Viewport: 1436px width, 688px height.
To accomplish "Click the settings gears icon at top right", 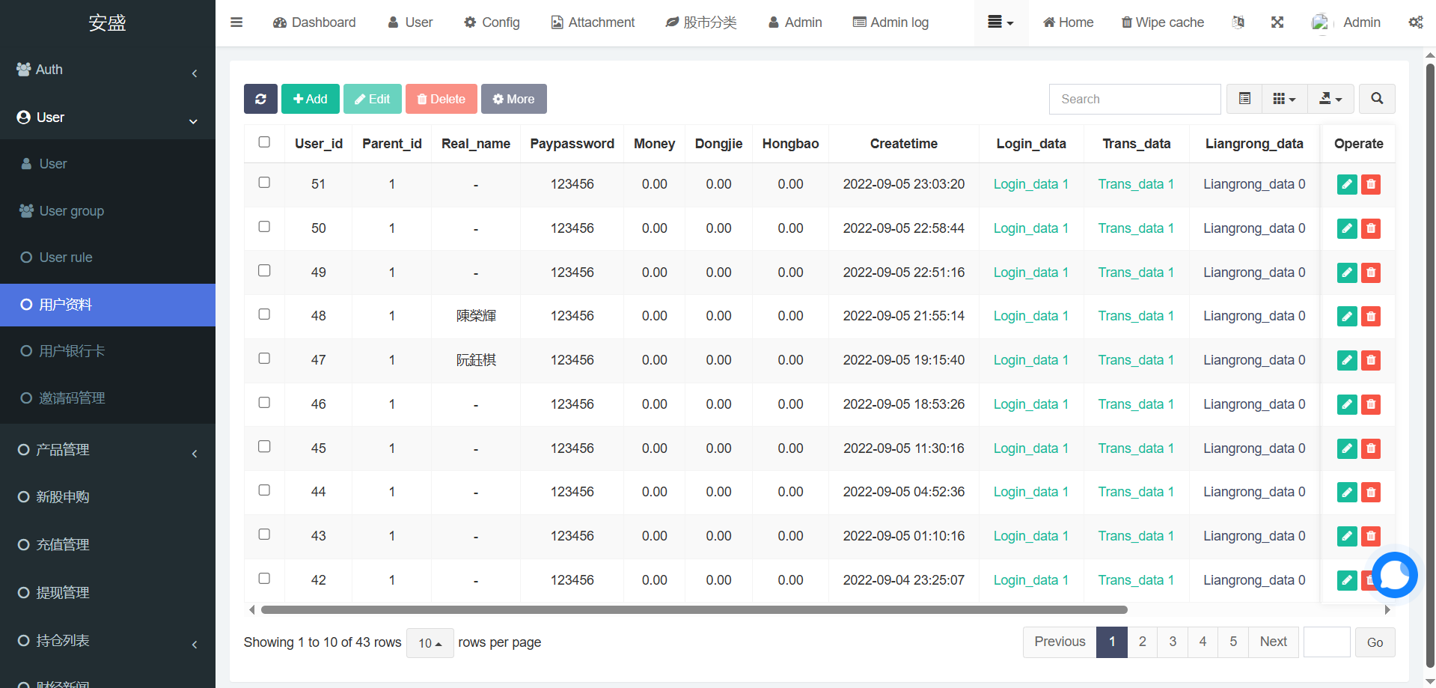I will pyautogui.click(x=1415, y=22).
